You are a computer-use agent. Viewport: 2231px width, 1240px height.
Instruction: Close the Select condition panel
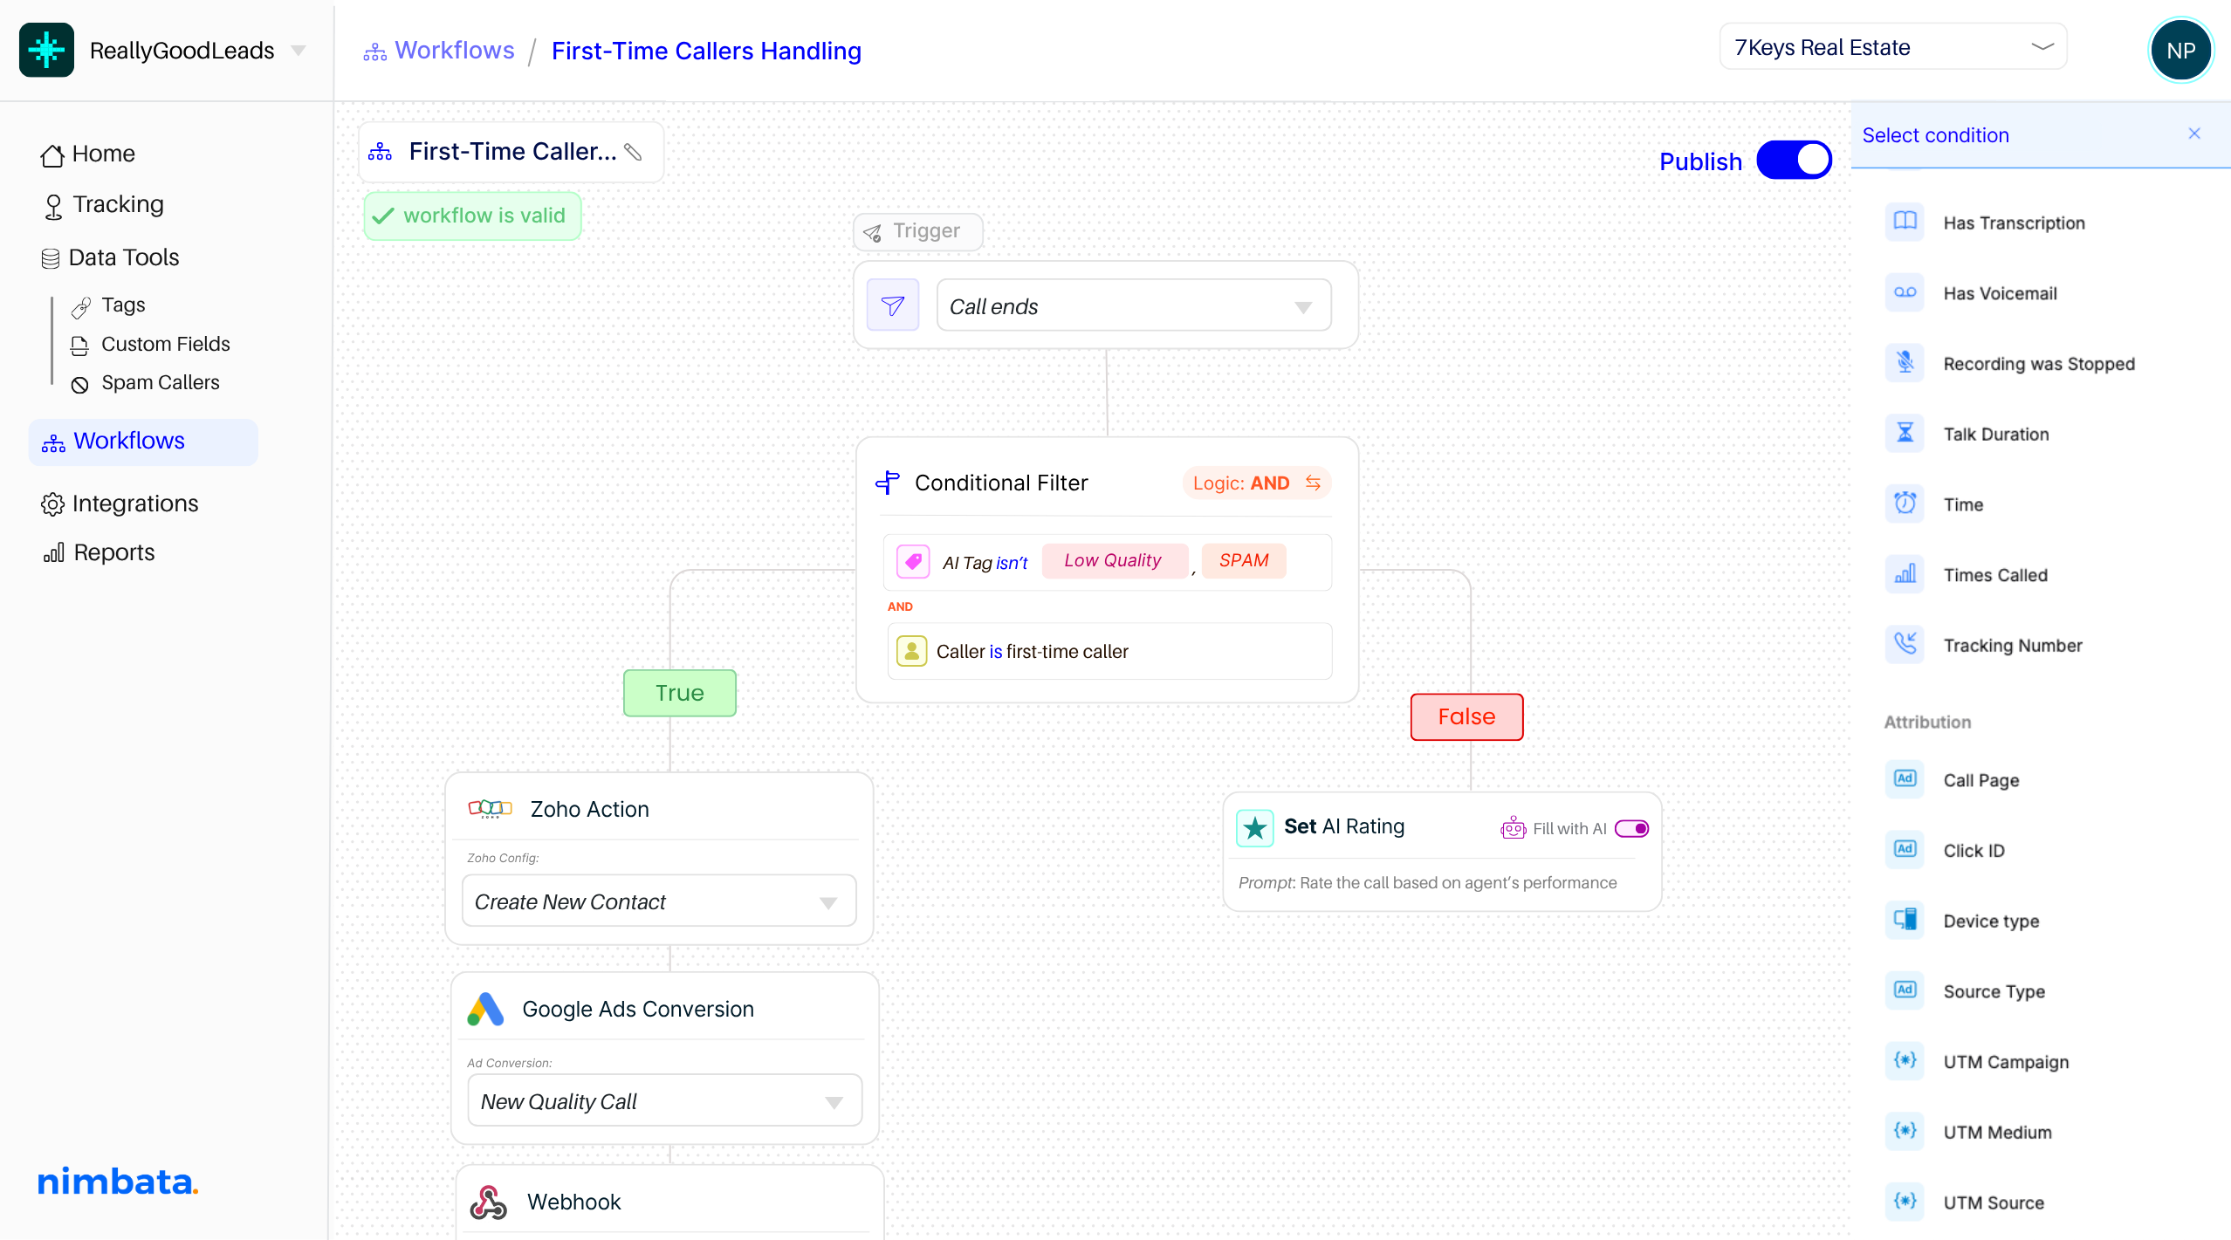coord(2193,134)
